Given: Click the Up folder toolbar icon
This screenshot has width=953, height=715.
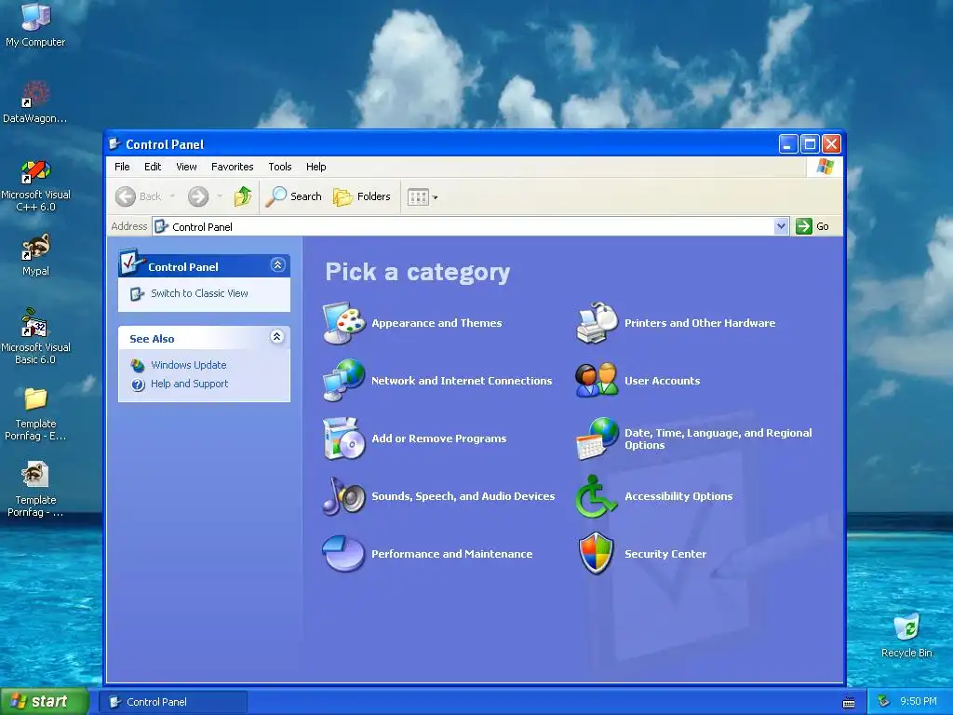Looking at the screenshot, I should [243, 196].
